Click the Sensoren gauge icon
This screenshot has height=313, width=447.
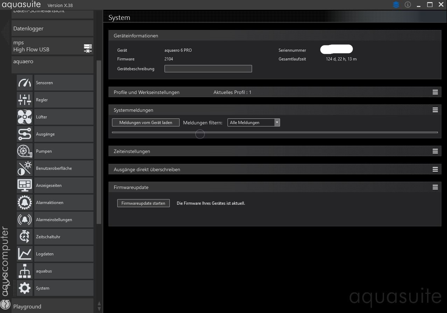point(25,83)
